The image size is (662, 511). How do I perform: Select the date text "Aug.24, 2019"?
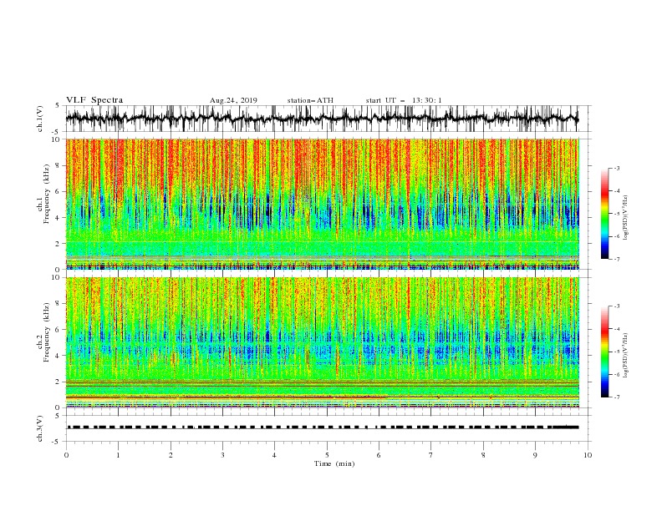(233, 100)
